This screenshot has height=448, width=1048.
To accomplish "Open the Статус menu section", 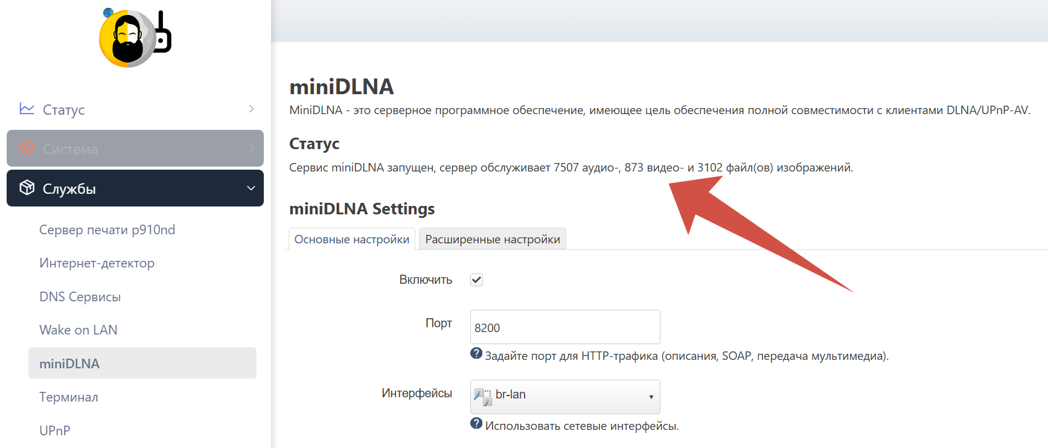I will pyautogui.click(x=135, y=109).
